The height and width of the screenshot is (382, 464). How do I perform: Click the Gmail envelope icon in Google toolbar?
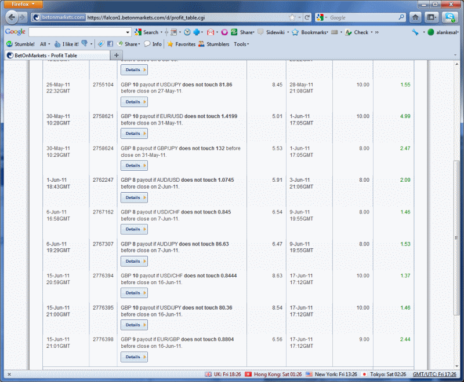pos(211,32)
